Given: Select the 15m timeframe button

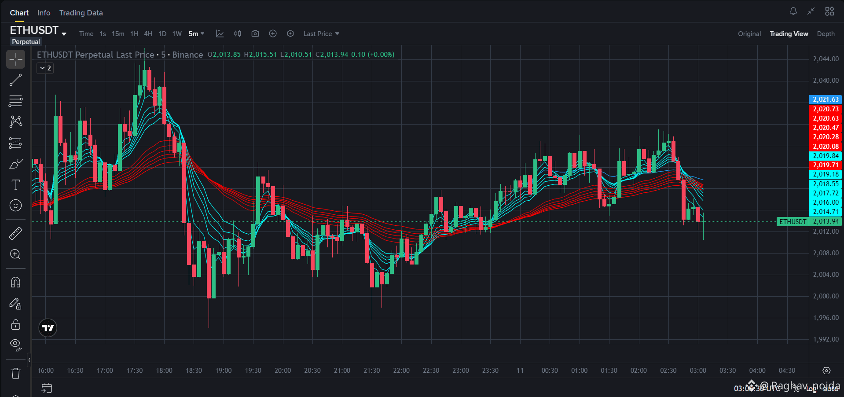Looking at the screenshot, I should (117, 34).
